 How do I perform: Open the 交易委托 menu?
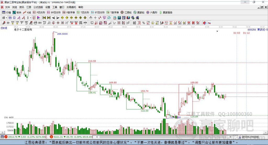[71, 7]
